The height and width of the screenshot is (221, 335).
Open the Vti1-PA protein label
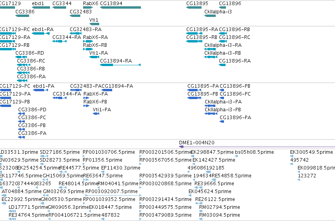tap(102, 110)
